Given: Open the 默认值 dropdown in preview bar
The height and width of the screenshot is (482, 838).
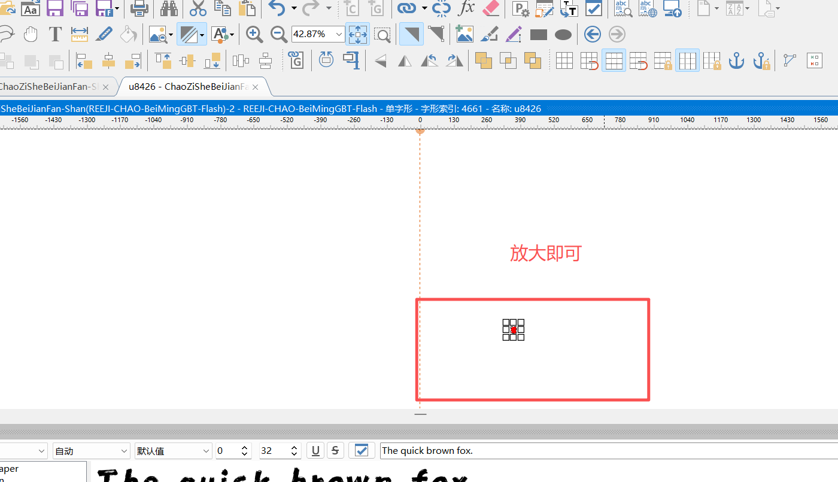Looking at the screenshot, I should pyautogui.click(x=174, y=451).
